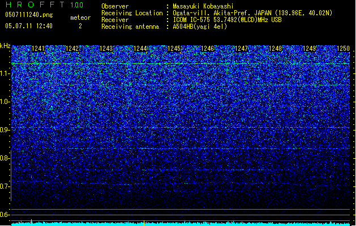Click the date stamp 05.07.11 12:40
Viewport: 356px width, 226px height.
point(29,26)
